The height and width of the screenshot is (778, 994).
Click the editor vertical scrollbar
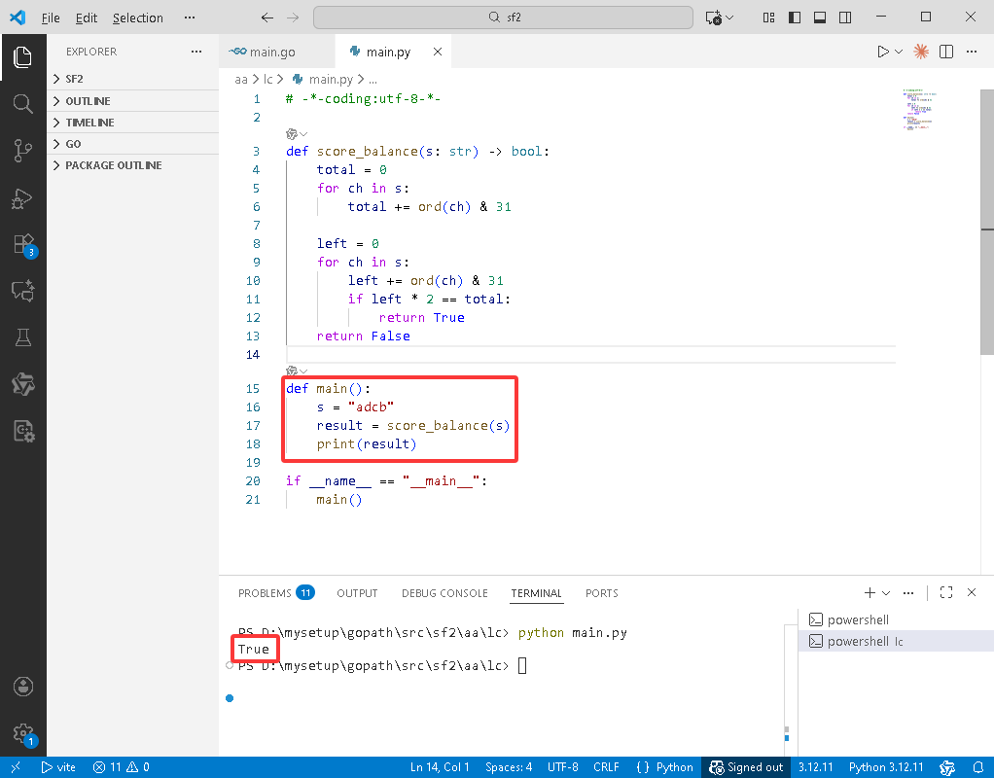click(987, 222)
